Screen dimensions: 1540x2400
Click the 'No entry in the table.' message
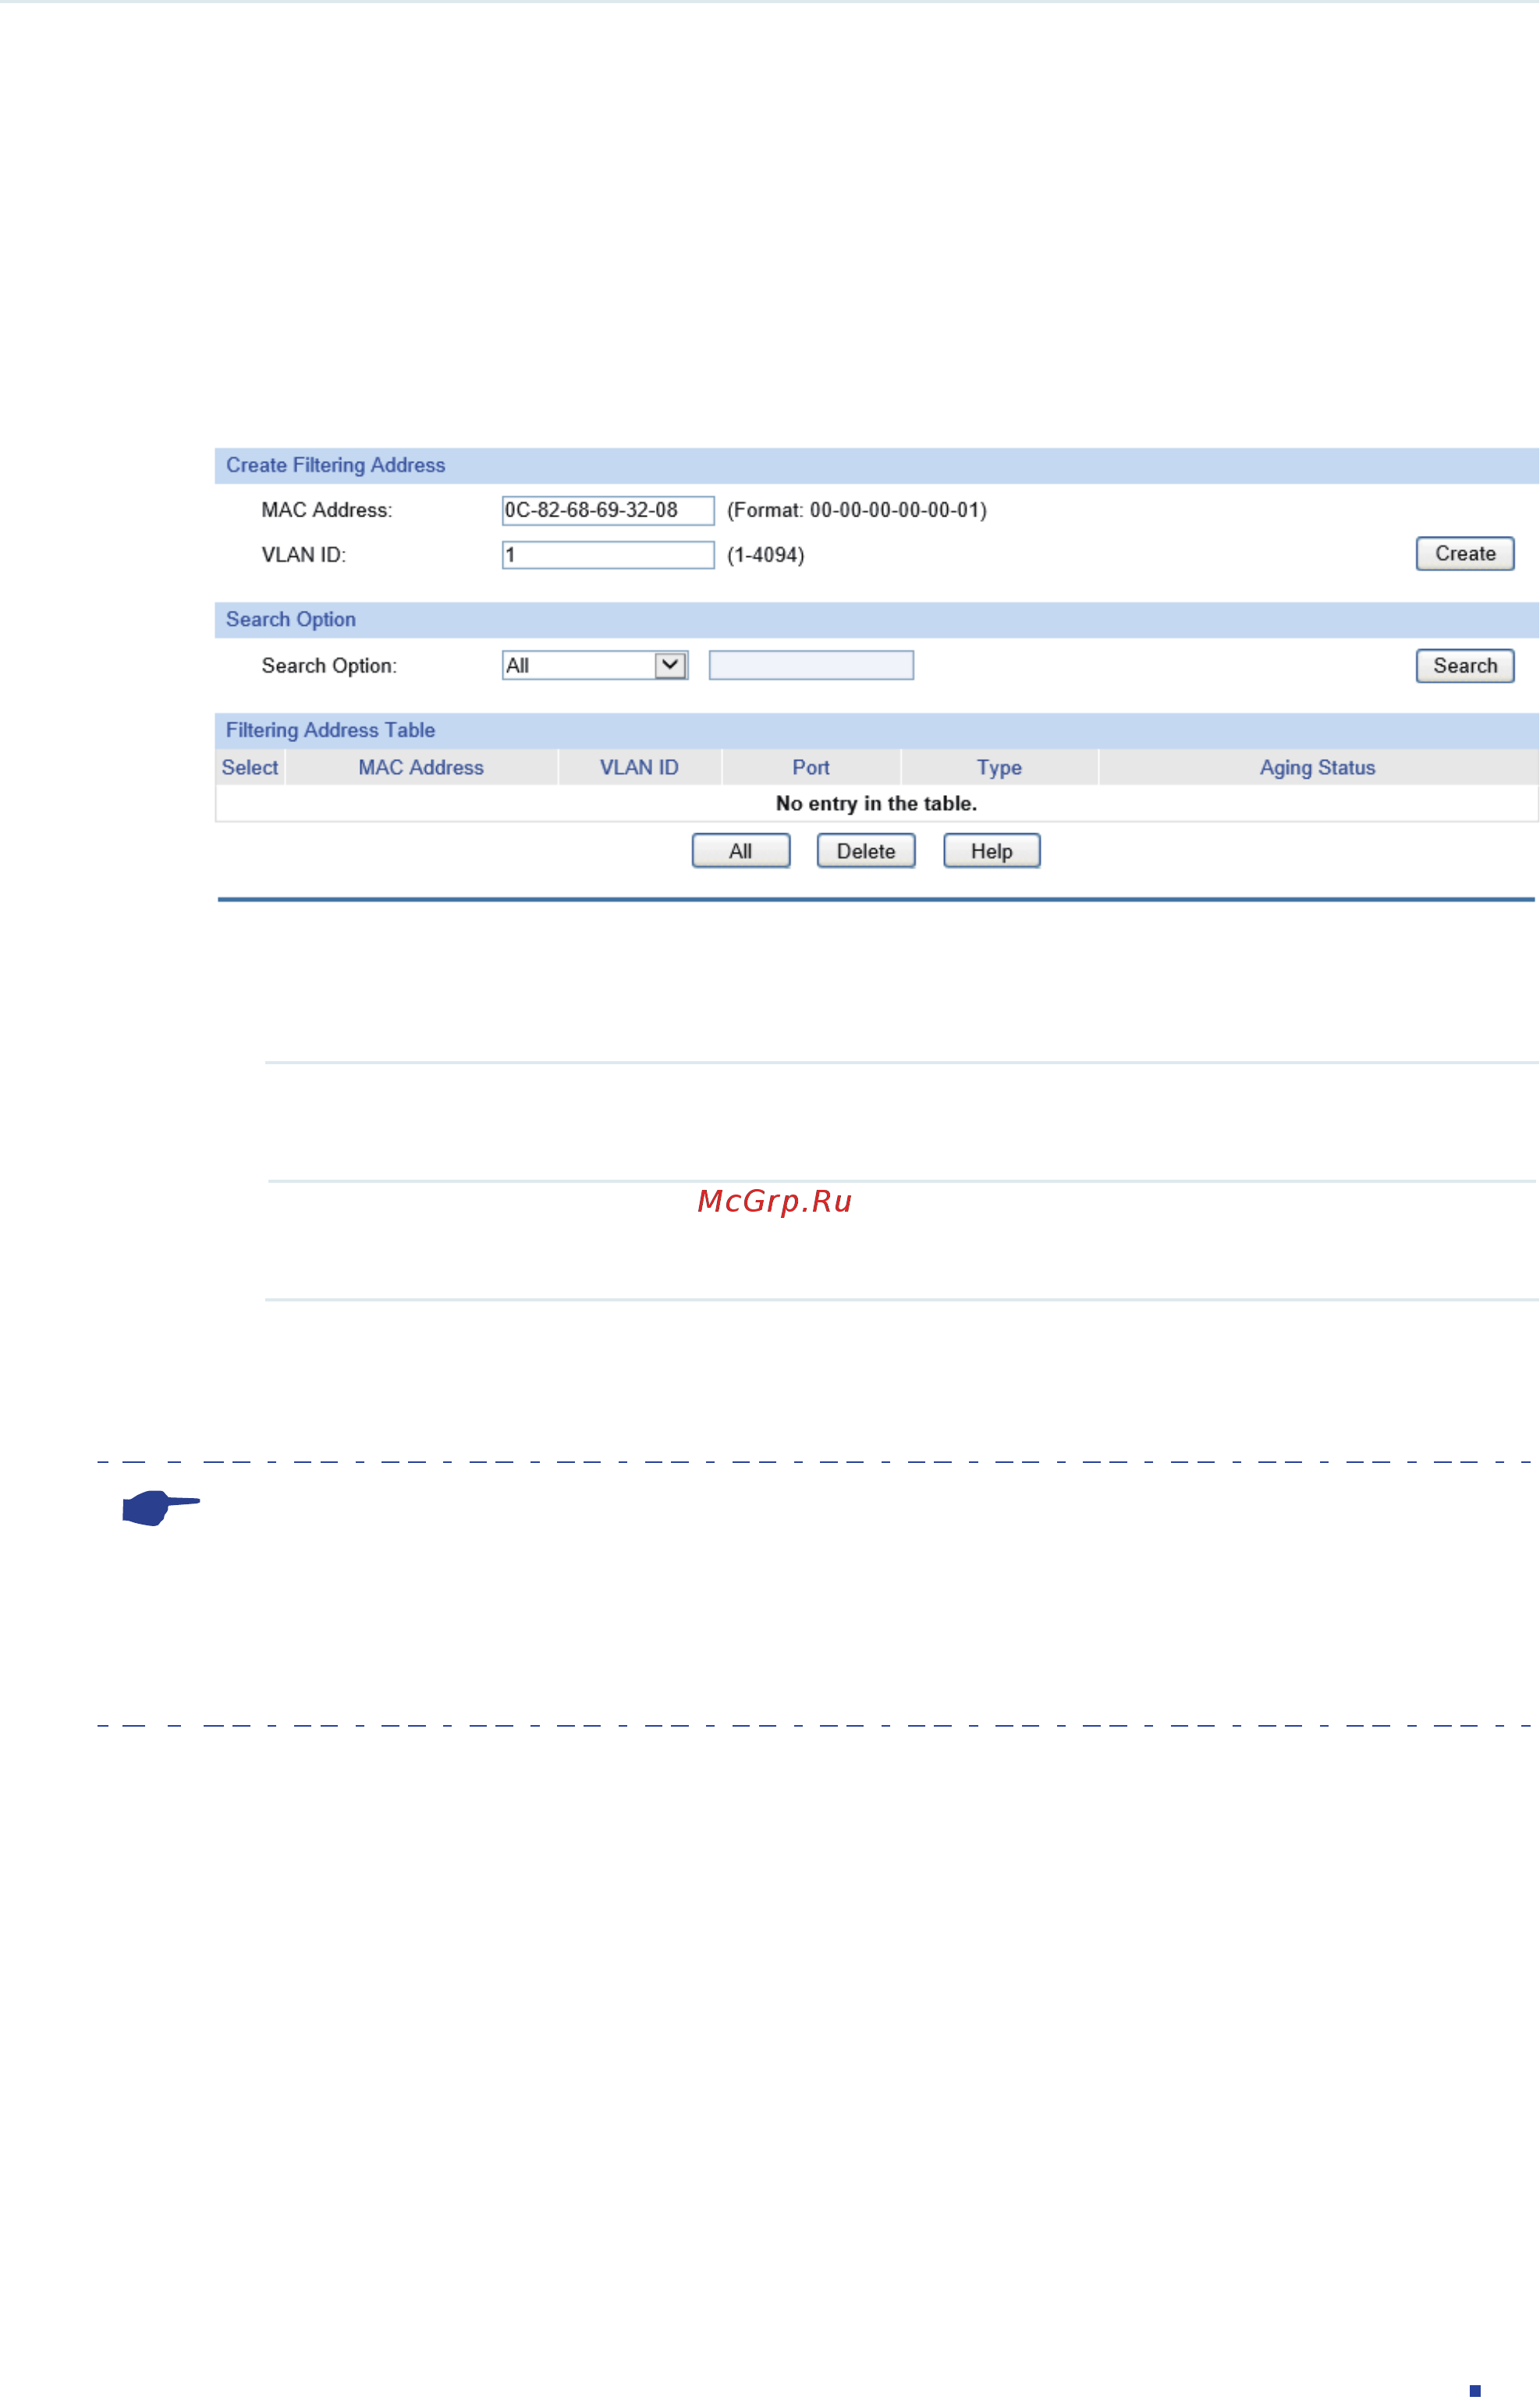coord(876,803)
